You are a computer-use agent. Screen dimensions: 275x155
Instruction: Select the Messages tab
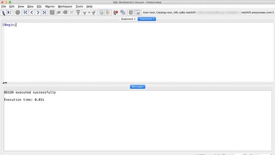(x=137, y=87)
